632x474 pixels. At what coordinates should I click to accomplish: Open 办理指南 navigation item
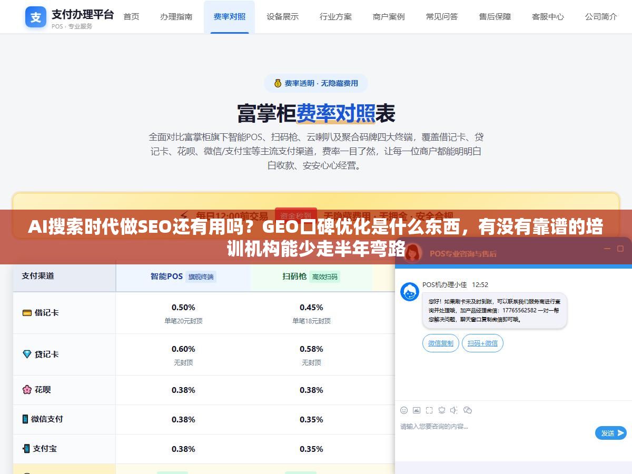point(176,17)
